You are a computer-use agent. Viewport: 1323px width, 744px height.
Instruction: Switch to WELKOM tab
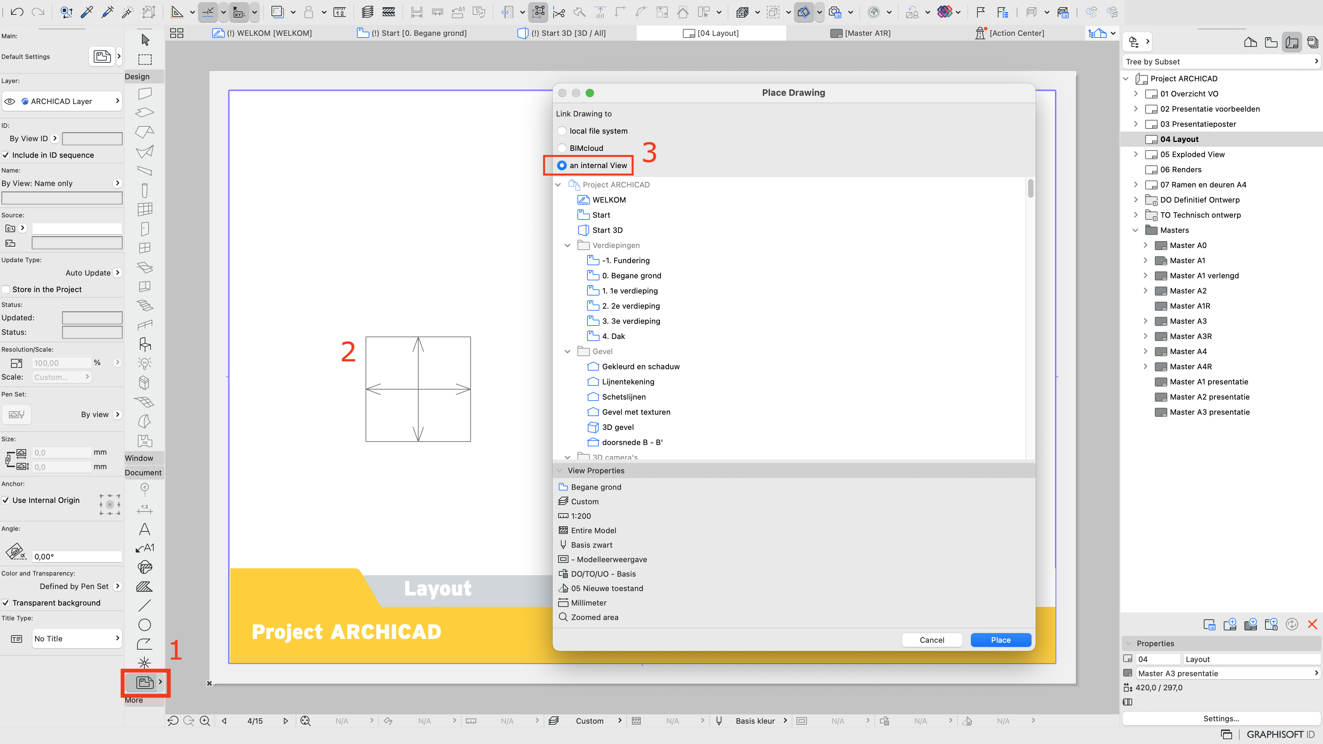[263, 33]
